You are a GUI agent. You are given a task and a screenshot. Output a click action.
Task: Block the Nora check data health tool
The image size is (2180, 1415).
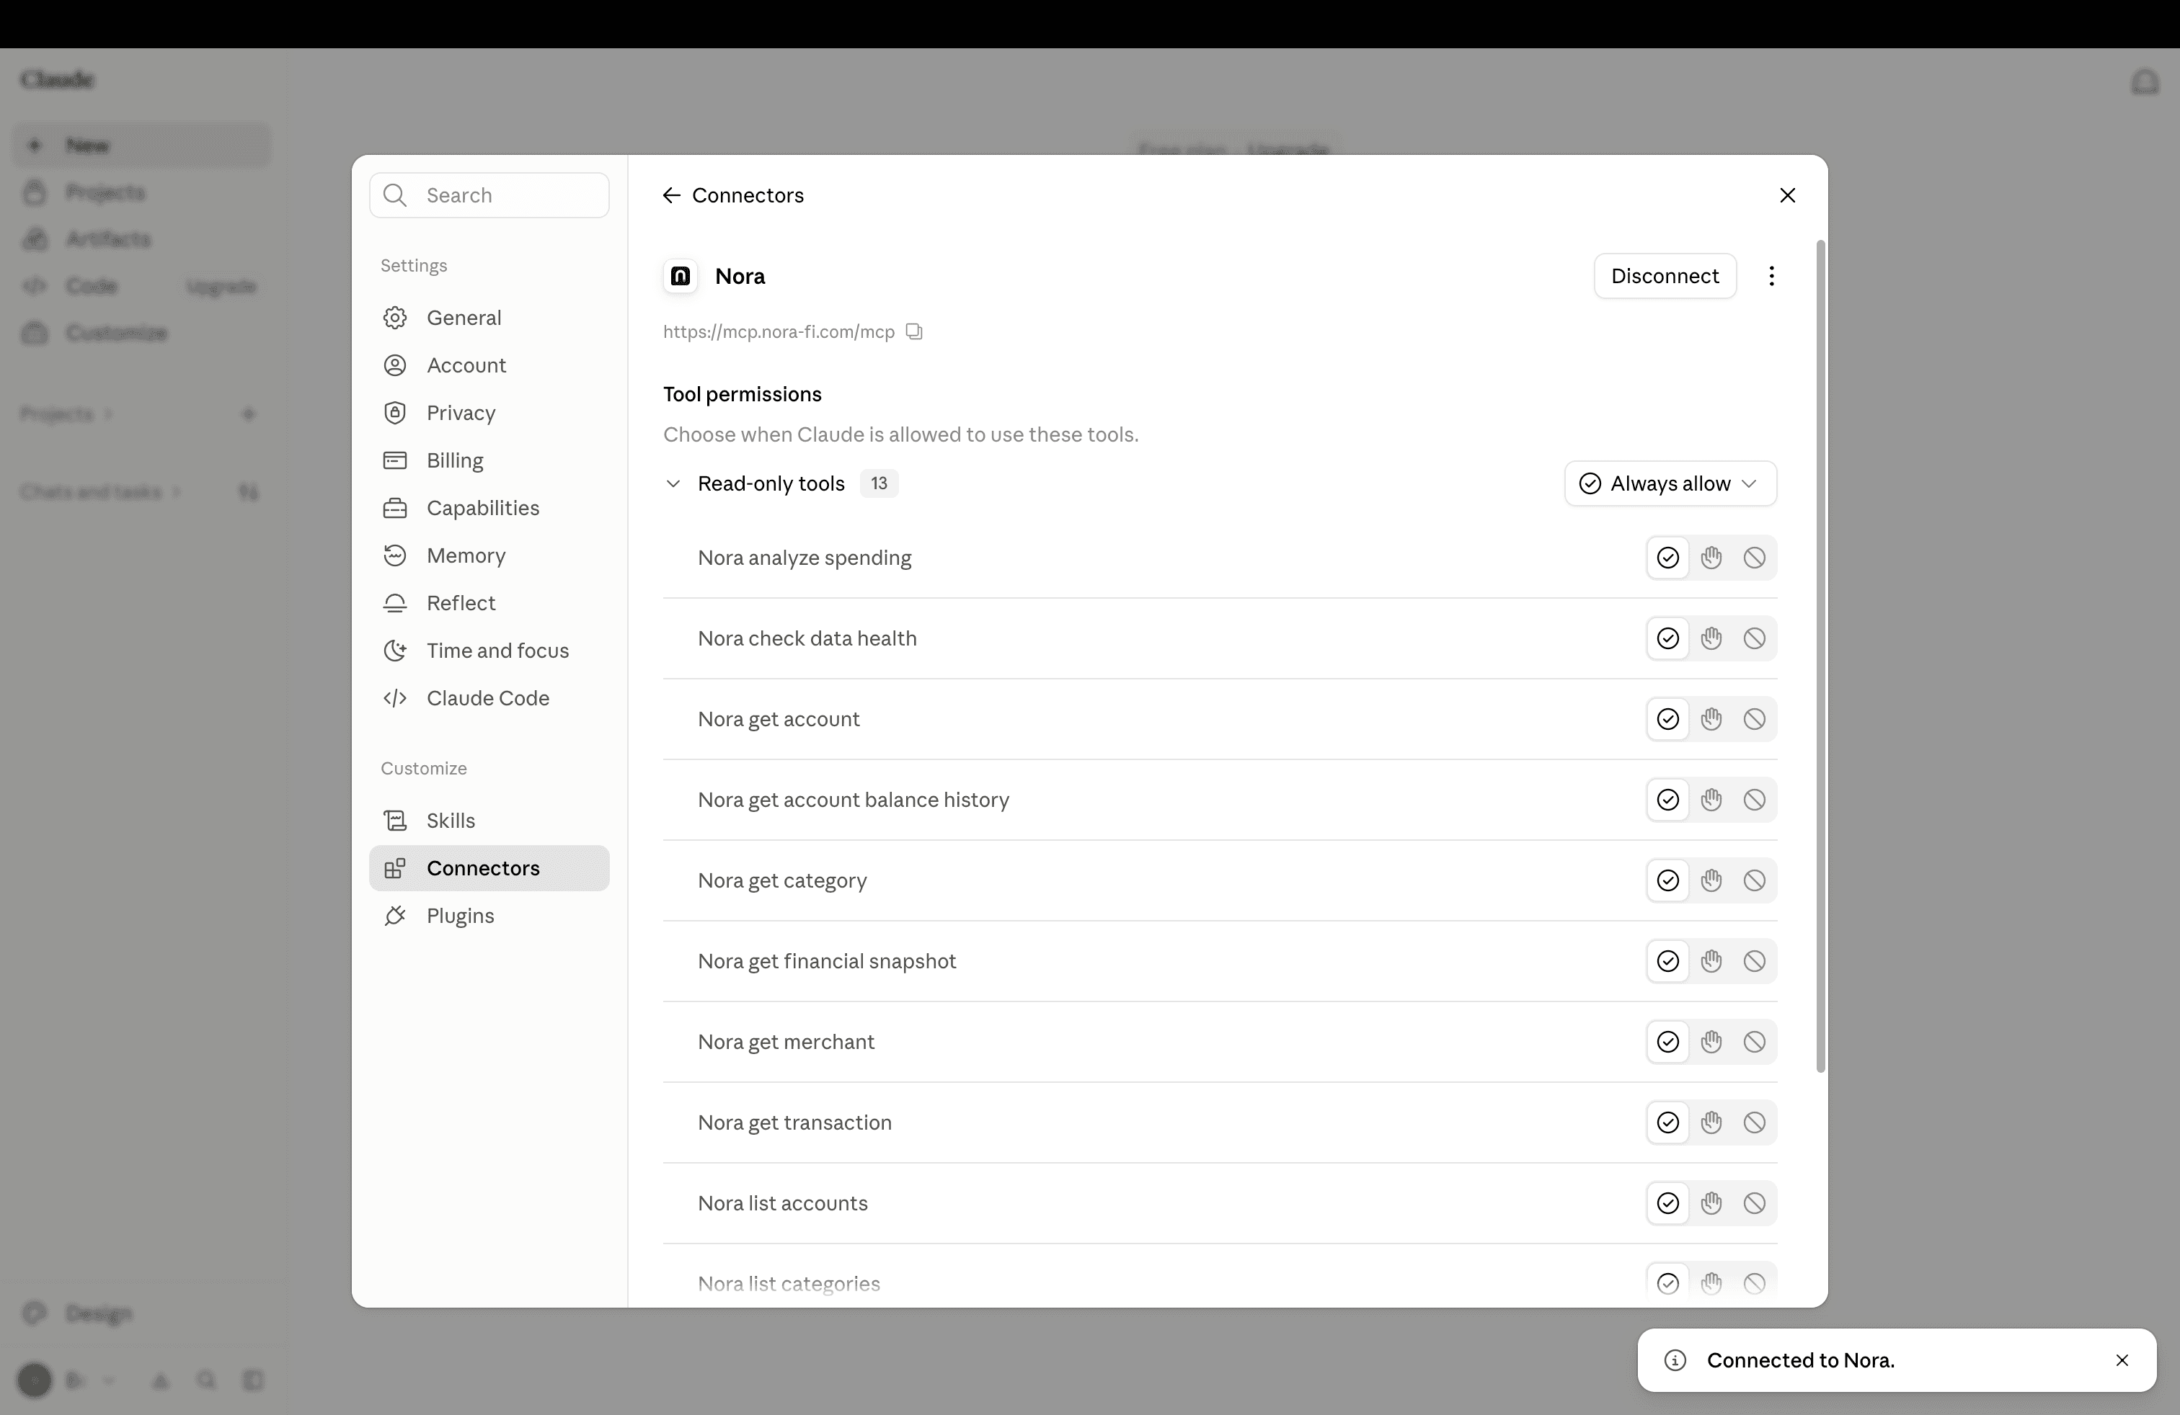(1754, 638)
